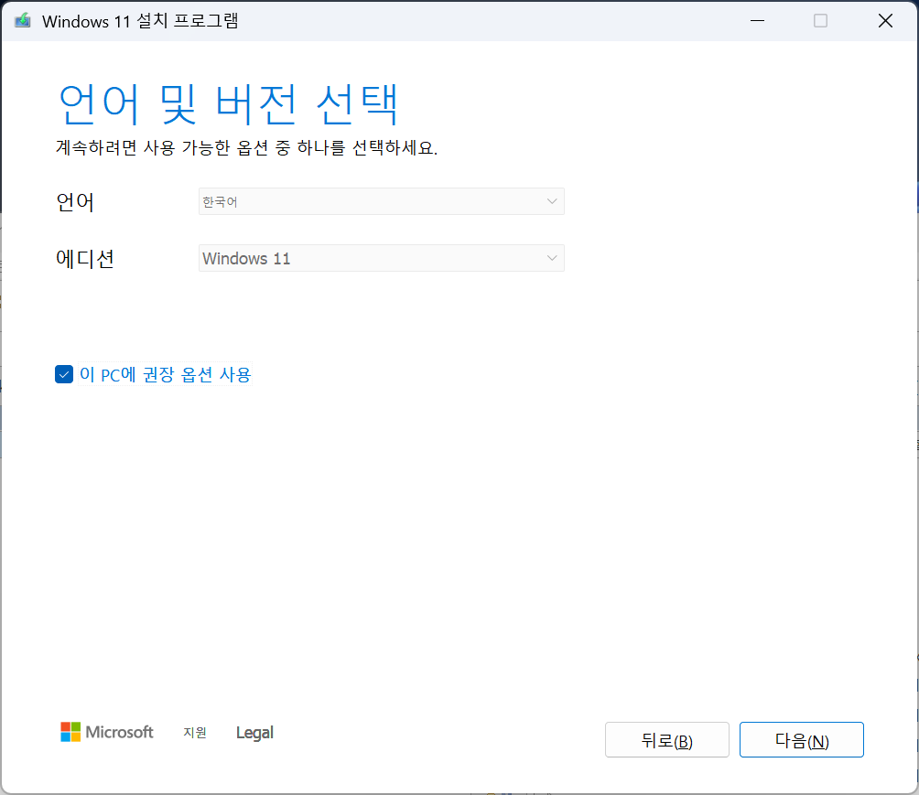
Task: Click the 다음(N) button
Action: click(801, 740)
